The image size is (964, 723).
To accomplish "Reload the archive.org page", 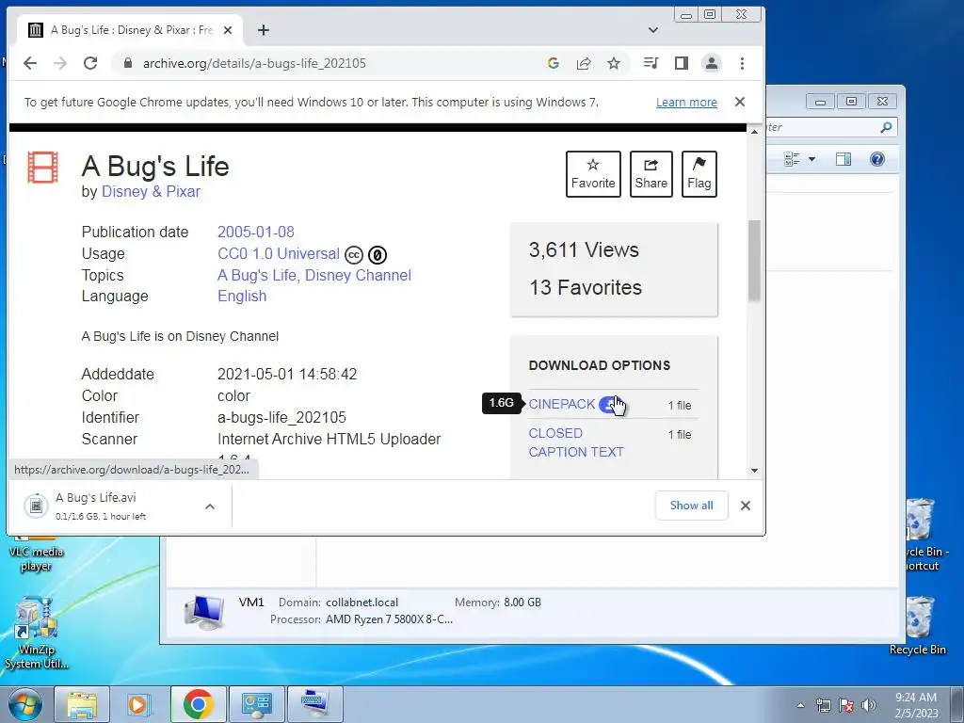I will click(x=90, y=63).
